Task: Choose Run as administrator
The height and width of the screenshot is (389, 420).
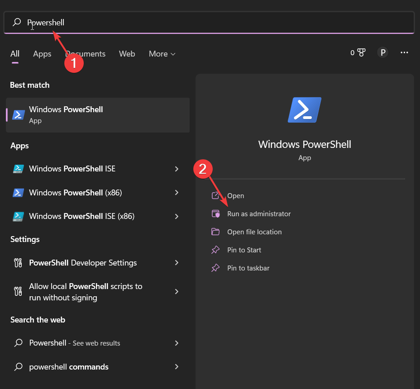Action: tap(259, 214)
